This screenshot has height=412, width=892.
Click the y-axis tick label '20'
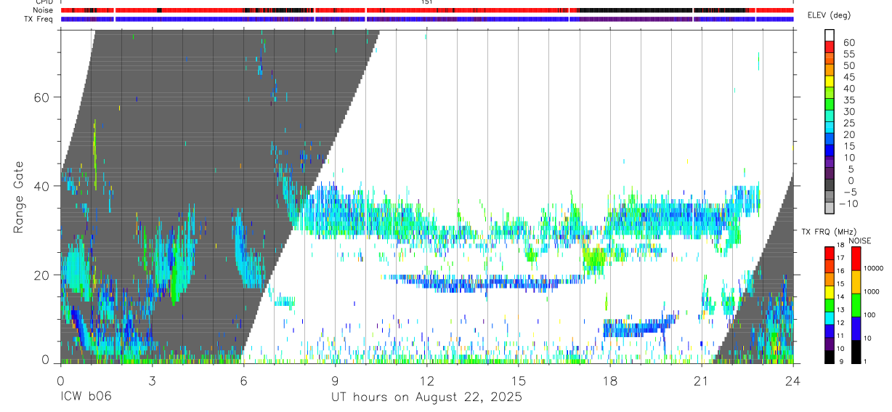tap(42, 275)
